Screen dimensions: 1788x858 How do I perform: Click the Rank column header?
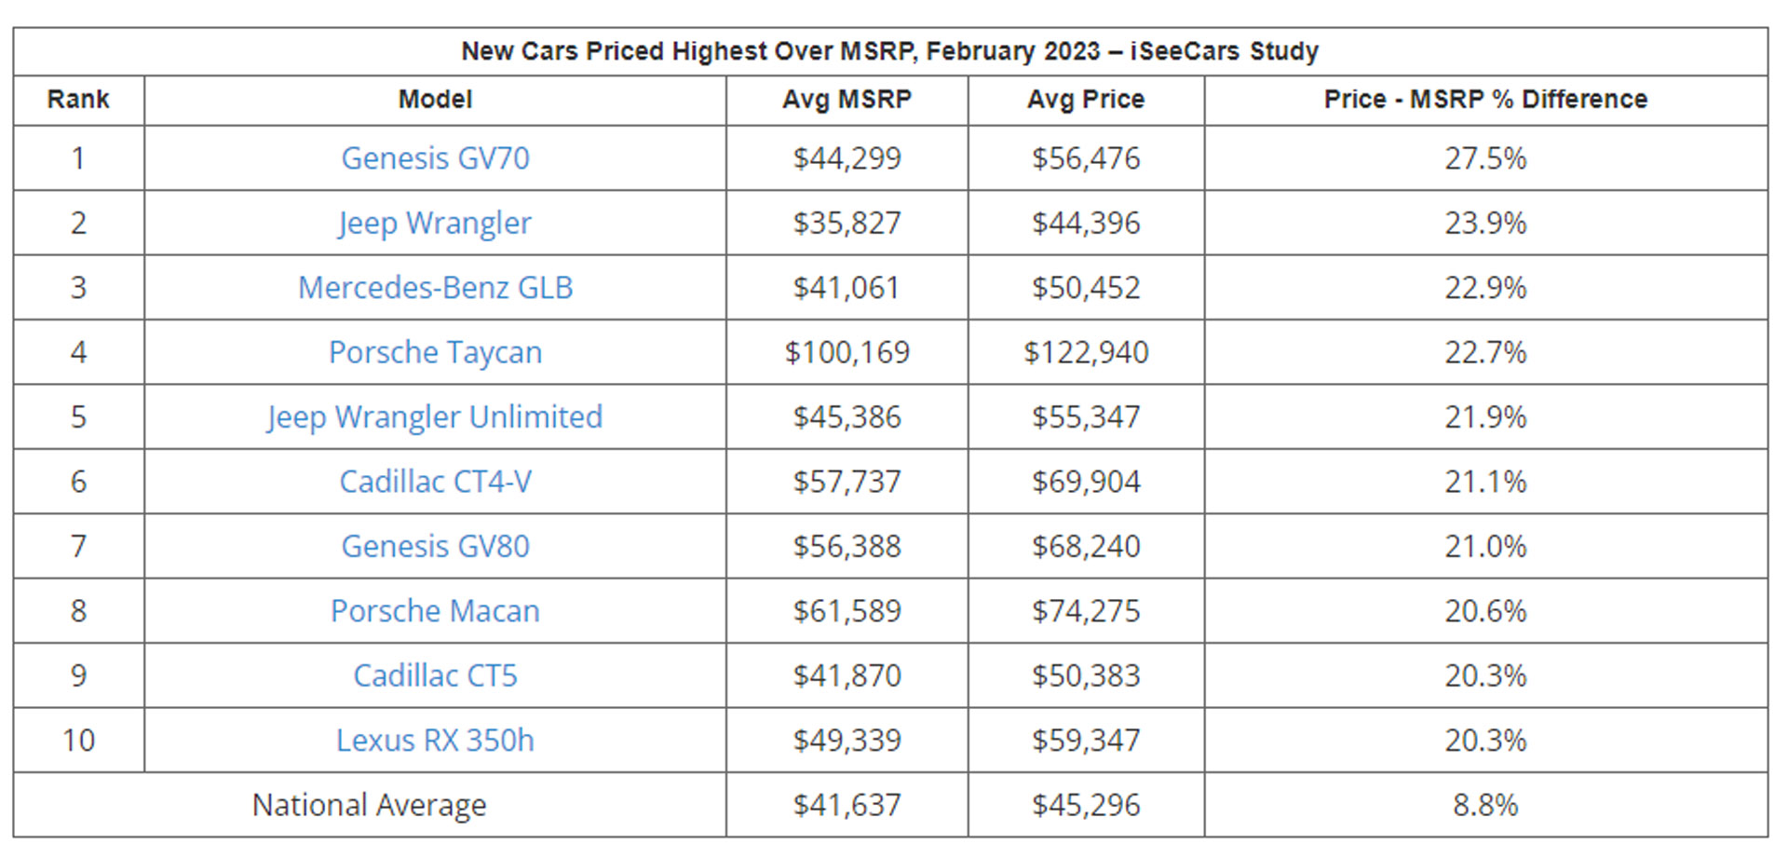click(x=78, y=100)
